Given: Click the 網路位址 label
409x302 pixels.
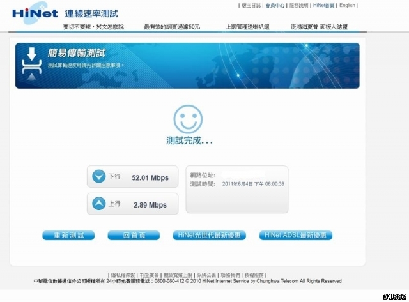Looking at the screenshot, I should (203, 176).
